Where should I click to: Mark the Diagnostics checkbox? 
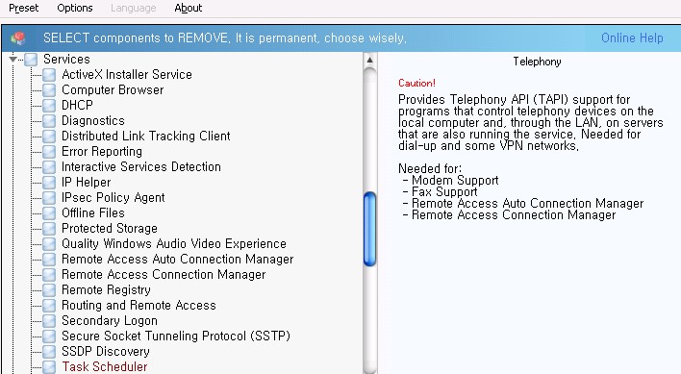click(49, 121)
